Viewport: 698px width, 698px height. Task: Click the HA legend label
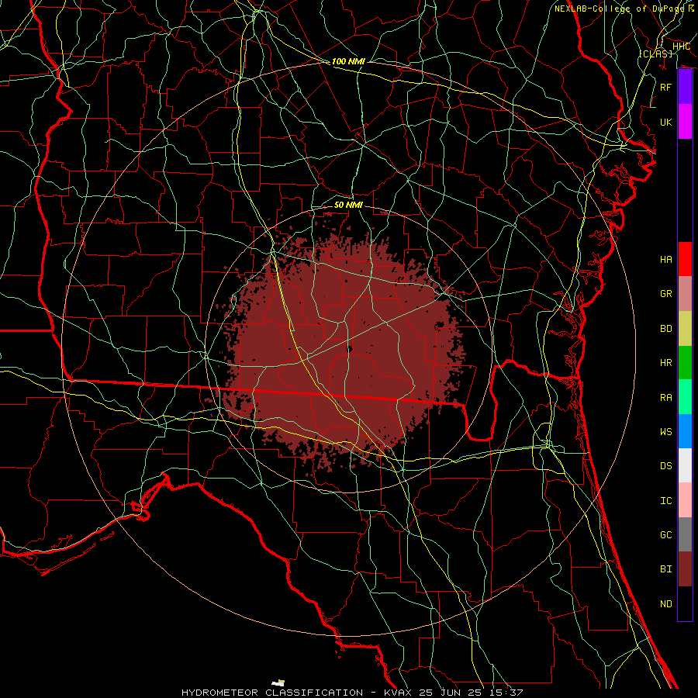coord(665,259)
